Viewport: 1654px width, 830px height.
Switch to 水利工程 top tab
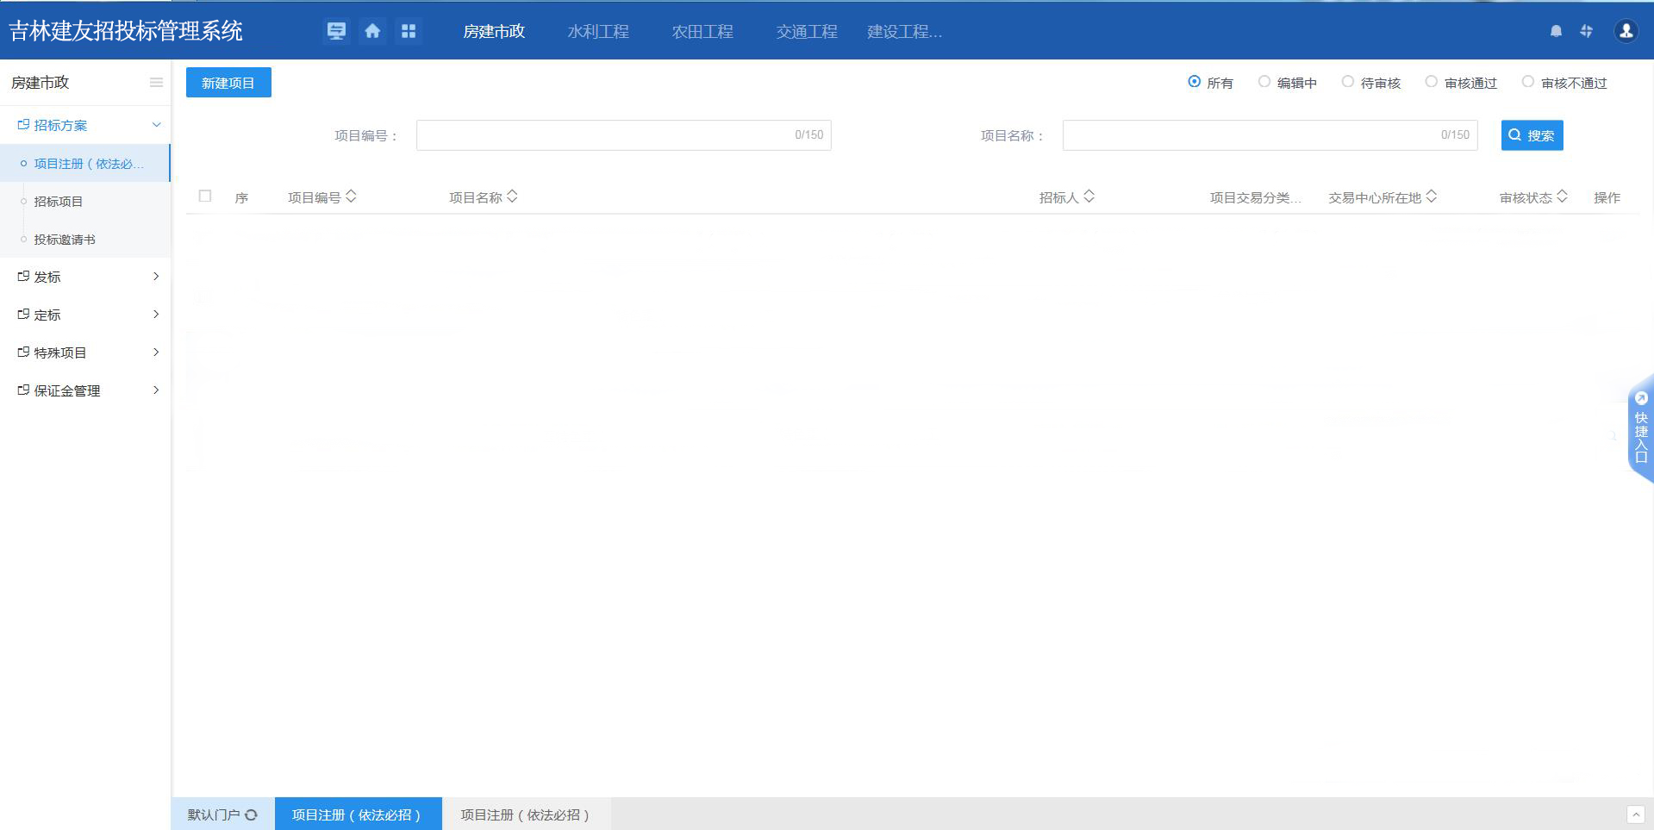point(598,31)
